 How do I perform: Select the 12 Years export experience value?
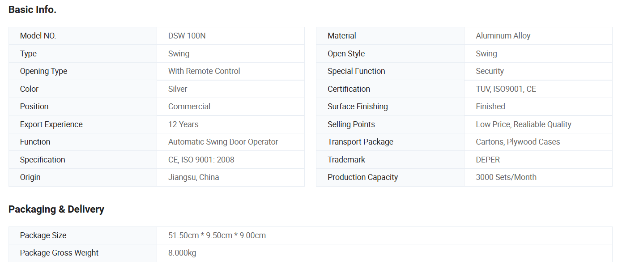pos(183,124)
